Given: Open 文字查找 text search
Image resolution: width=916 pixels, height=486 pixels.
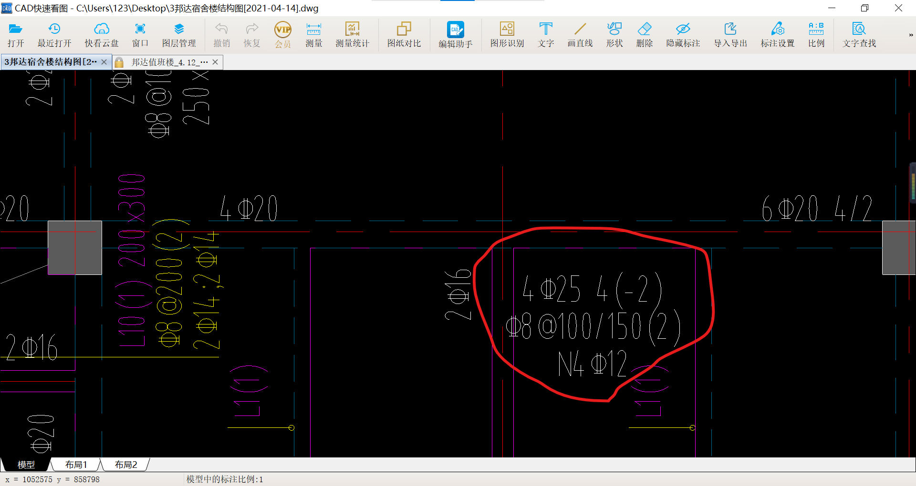Looking at the screenshot, I should coord(859,35).
